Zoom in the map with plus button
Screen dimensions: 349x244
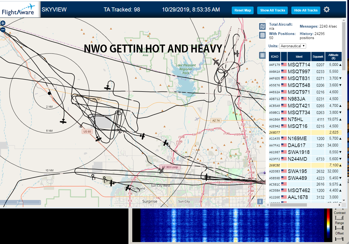3,23
